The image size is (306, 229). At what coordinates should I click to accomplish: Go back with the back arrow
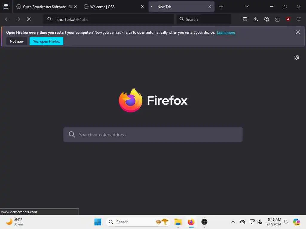7,19
